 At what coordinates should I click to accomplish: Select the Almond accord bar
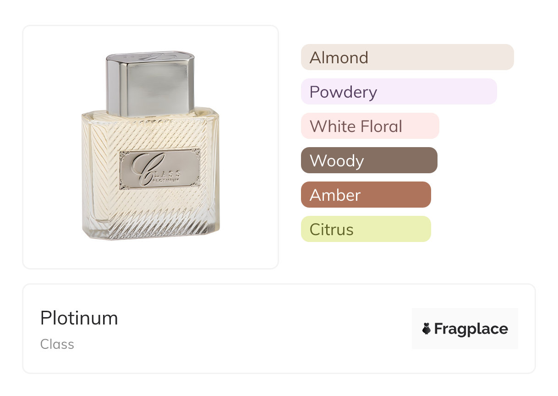407,57
